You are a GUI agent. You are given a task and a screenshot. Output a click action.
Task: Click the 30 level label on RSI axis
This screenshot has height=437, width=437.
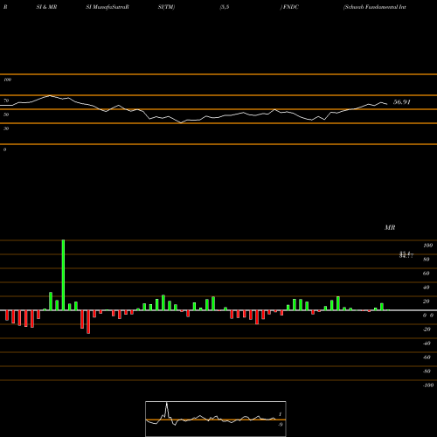click(x=6, y=128)
